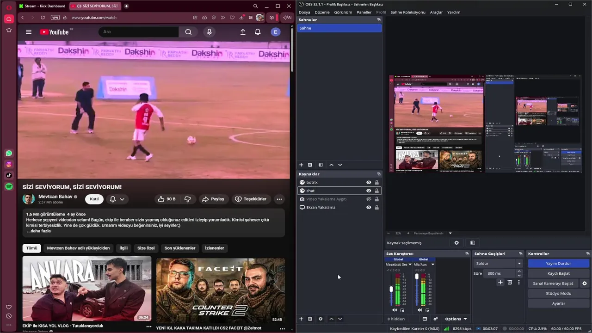Open YouTube create upload icon
This screenshot has width=592, height=333.
243,32
